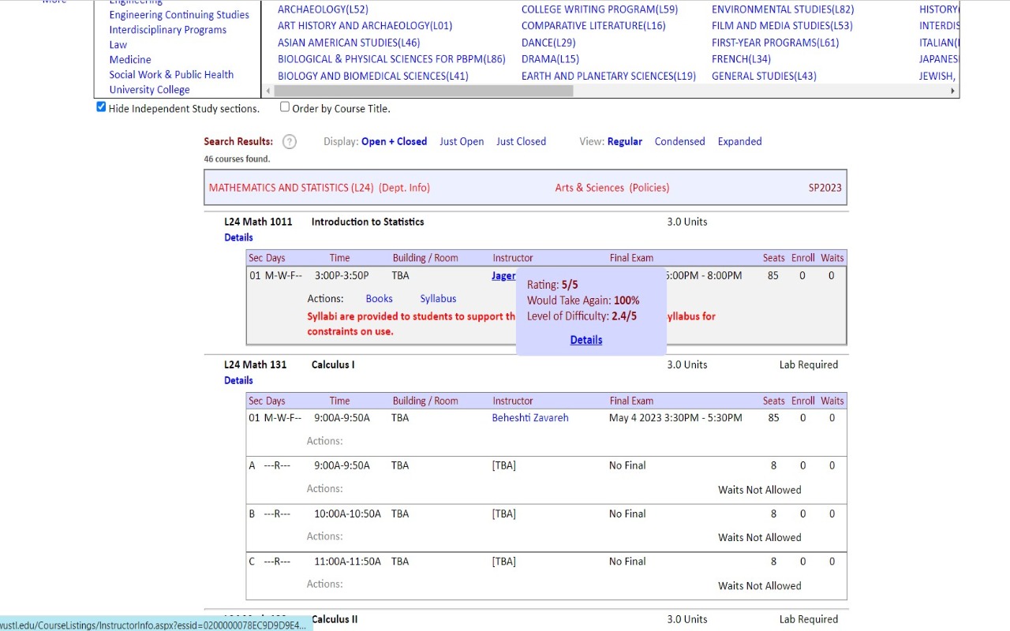Screen dimensions: 1010x631
Task: Click the horizontal scrollbar right arrow
Action: point(952,91)
